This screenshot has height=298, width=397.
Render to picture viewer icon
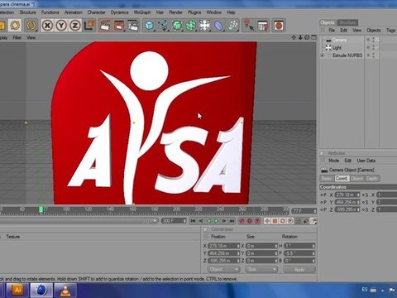[x=119, y=26]
